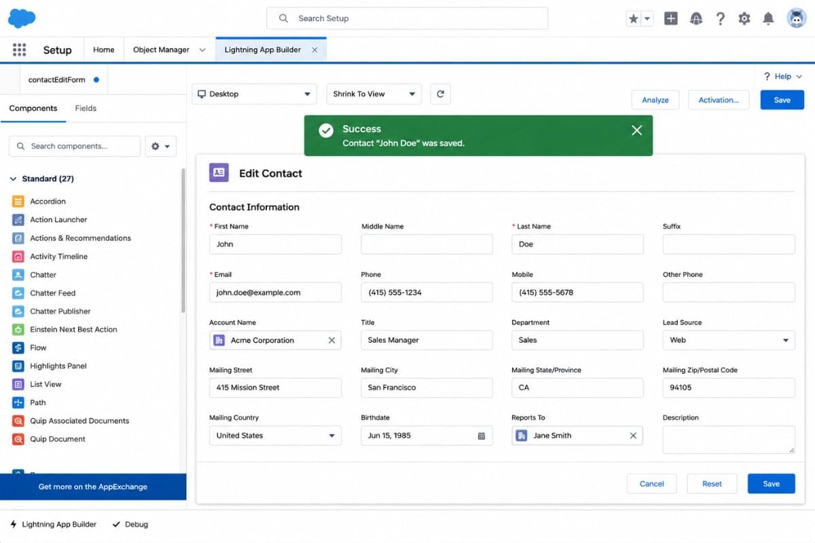Click the Chatter Publisher component icon
The height and width of the screenshot is (543, 815).
(18, 312)
